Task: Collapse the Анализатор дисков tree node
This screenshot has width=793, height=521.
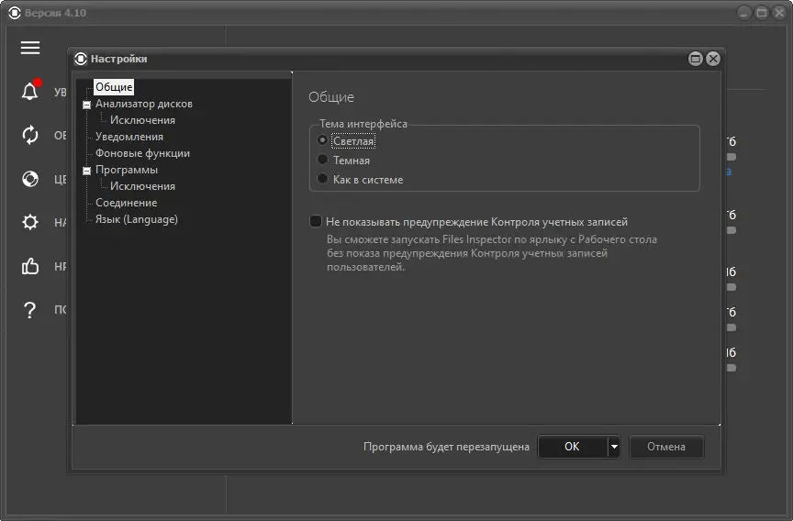Action: coord(86,105)
